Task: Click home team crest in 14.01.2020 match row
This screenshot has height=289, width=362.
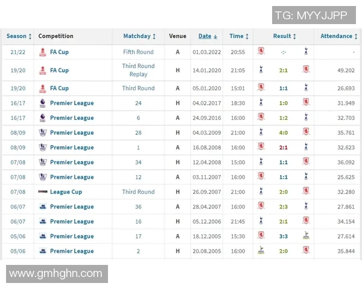Action: click(261, 70)
